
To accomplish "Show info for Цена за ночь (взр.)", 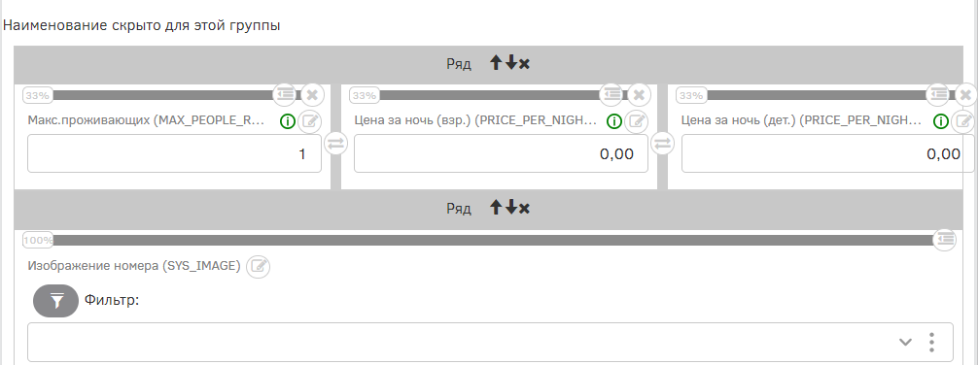I will (614, 121).
